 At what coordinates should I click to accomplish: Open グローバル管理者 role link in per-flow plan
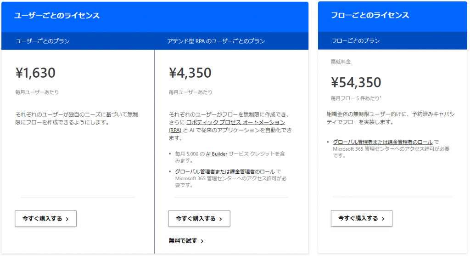pos(382,142)
